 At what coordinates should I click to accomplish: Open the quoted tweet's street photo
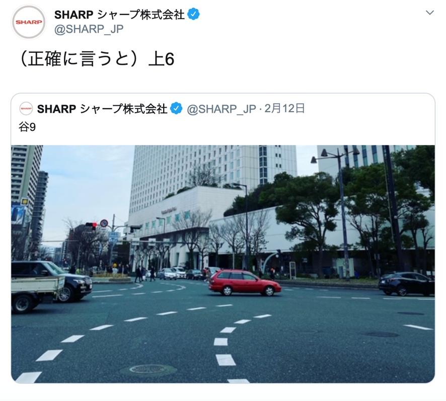(x=223, y=264)
